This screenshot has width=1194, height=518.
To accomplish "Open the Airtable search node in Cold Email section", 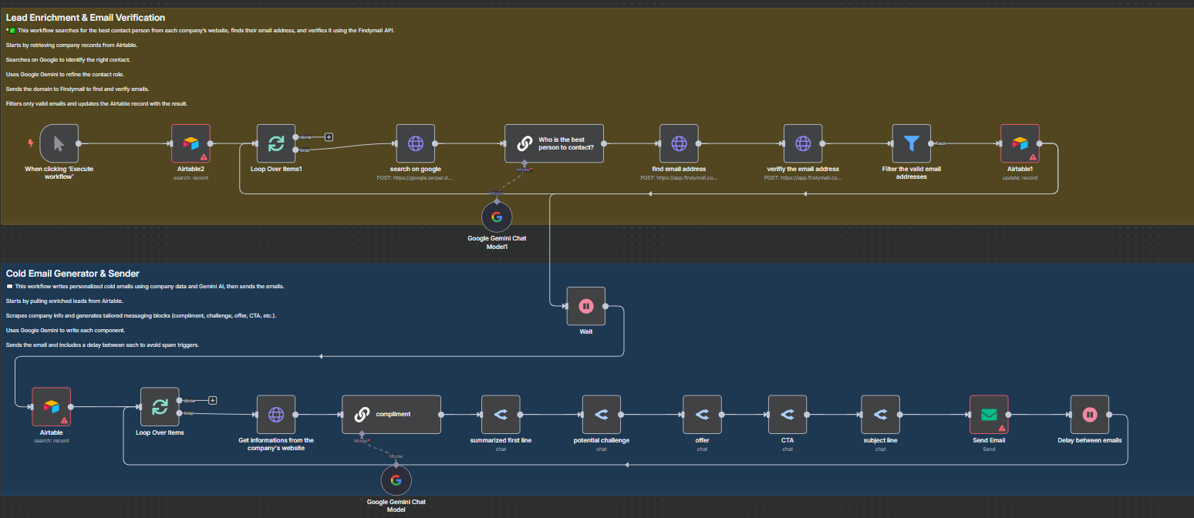I will (51, 406).
